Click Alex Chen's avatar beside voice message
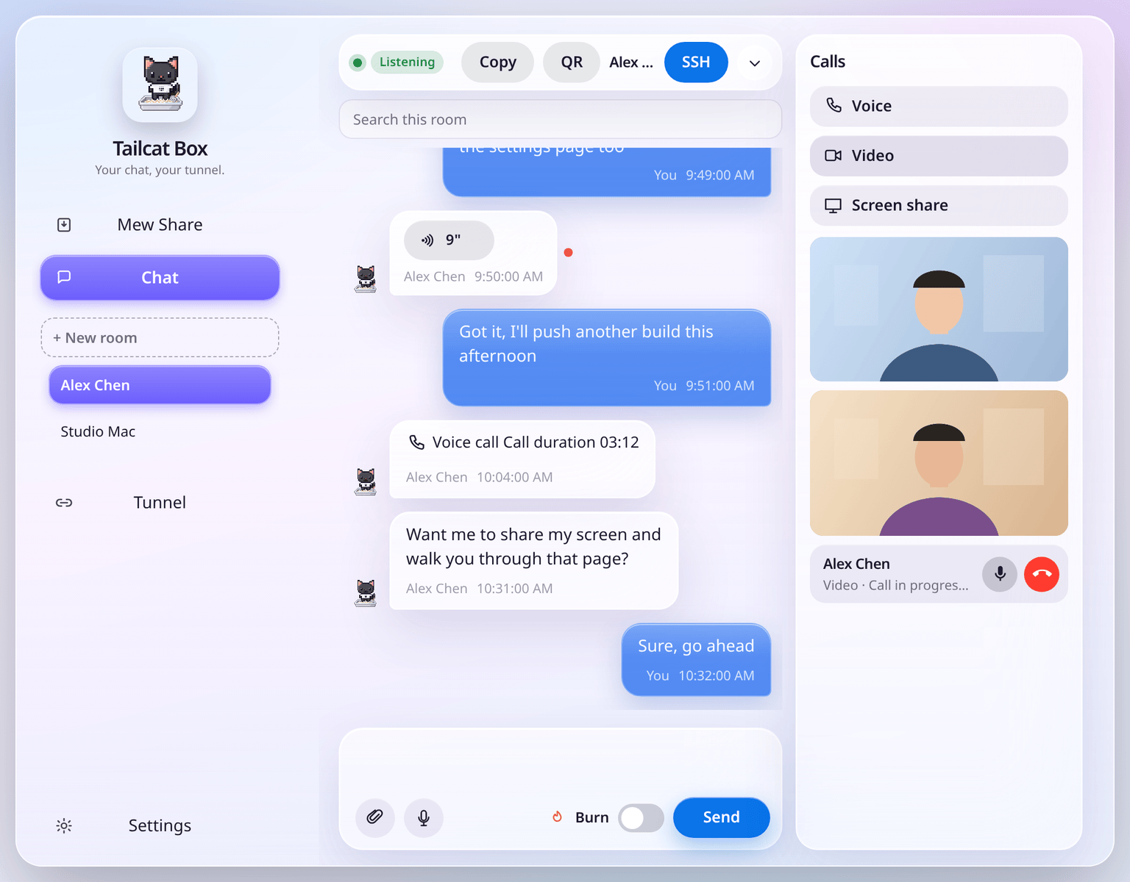1130x882 pixels. (366, 280)
